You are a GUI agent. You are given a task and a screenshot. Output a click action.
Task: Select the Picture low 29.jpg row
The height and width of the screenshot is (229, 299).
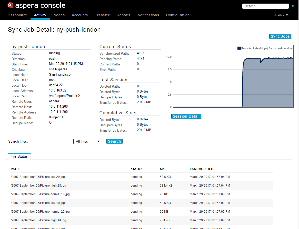[38, 177]
